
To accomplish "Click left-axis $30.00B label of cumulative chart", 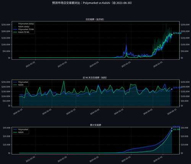I will [6, 128].
